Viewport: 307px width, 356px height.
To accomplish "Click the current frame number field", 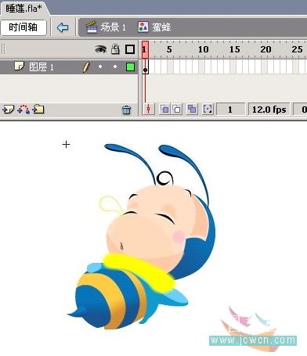I will click(230, 110).
